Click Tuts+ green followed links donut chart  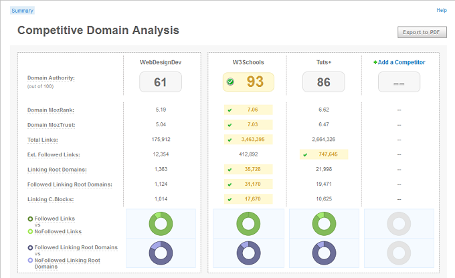pos(324,223)
